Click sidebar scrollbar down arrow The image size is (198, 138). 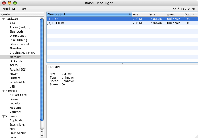[x=42, y=136]
